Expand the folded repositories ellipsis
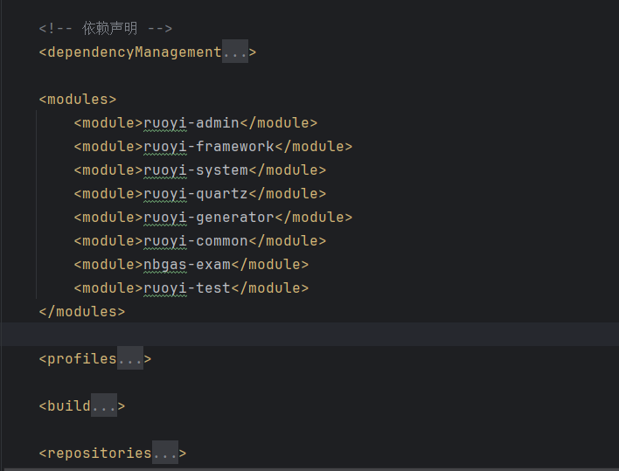 tap(165, 453)
